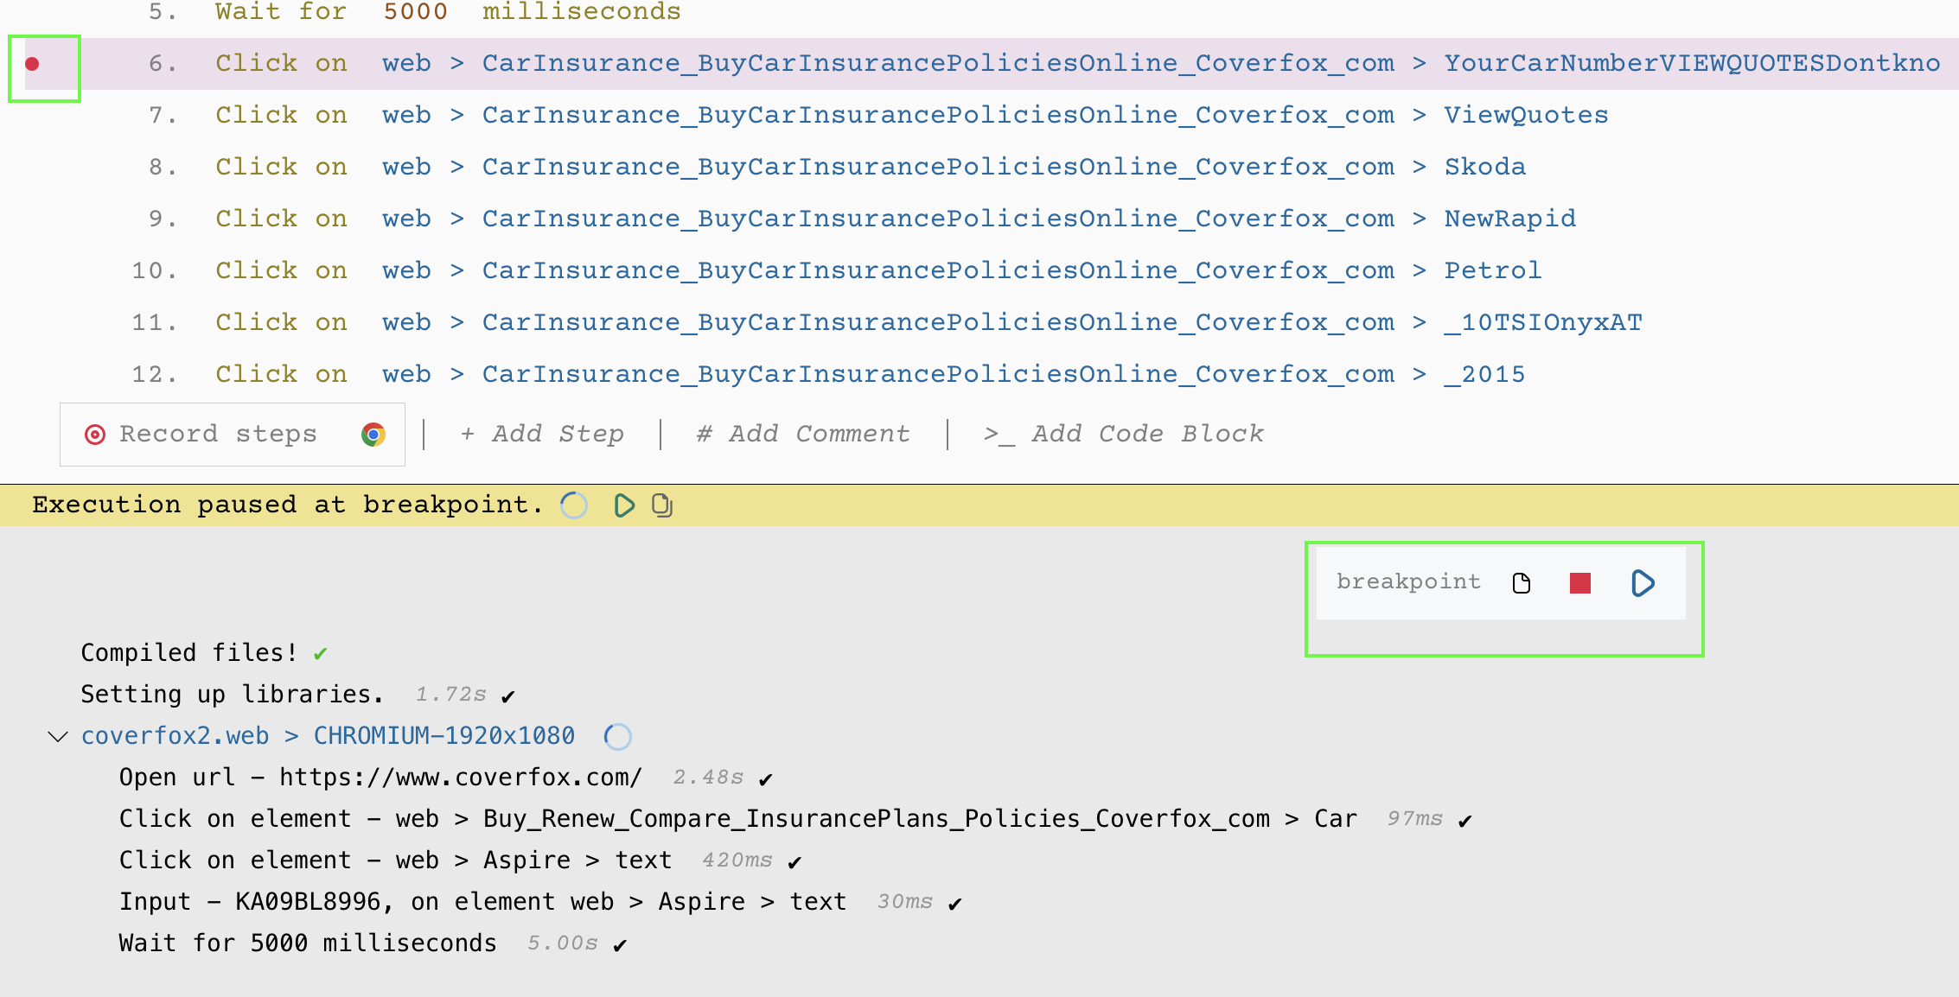This screenshot has height=997, width=1959.
Task: Set a breakpoint in the gutter of step 7
Action: (x=32, y=114)
